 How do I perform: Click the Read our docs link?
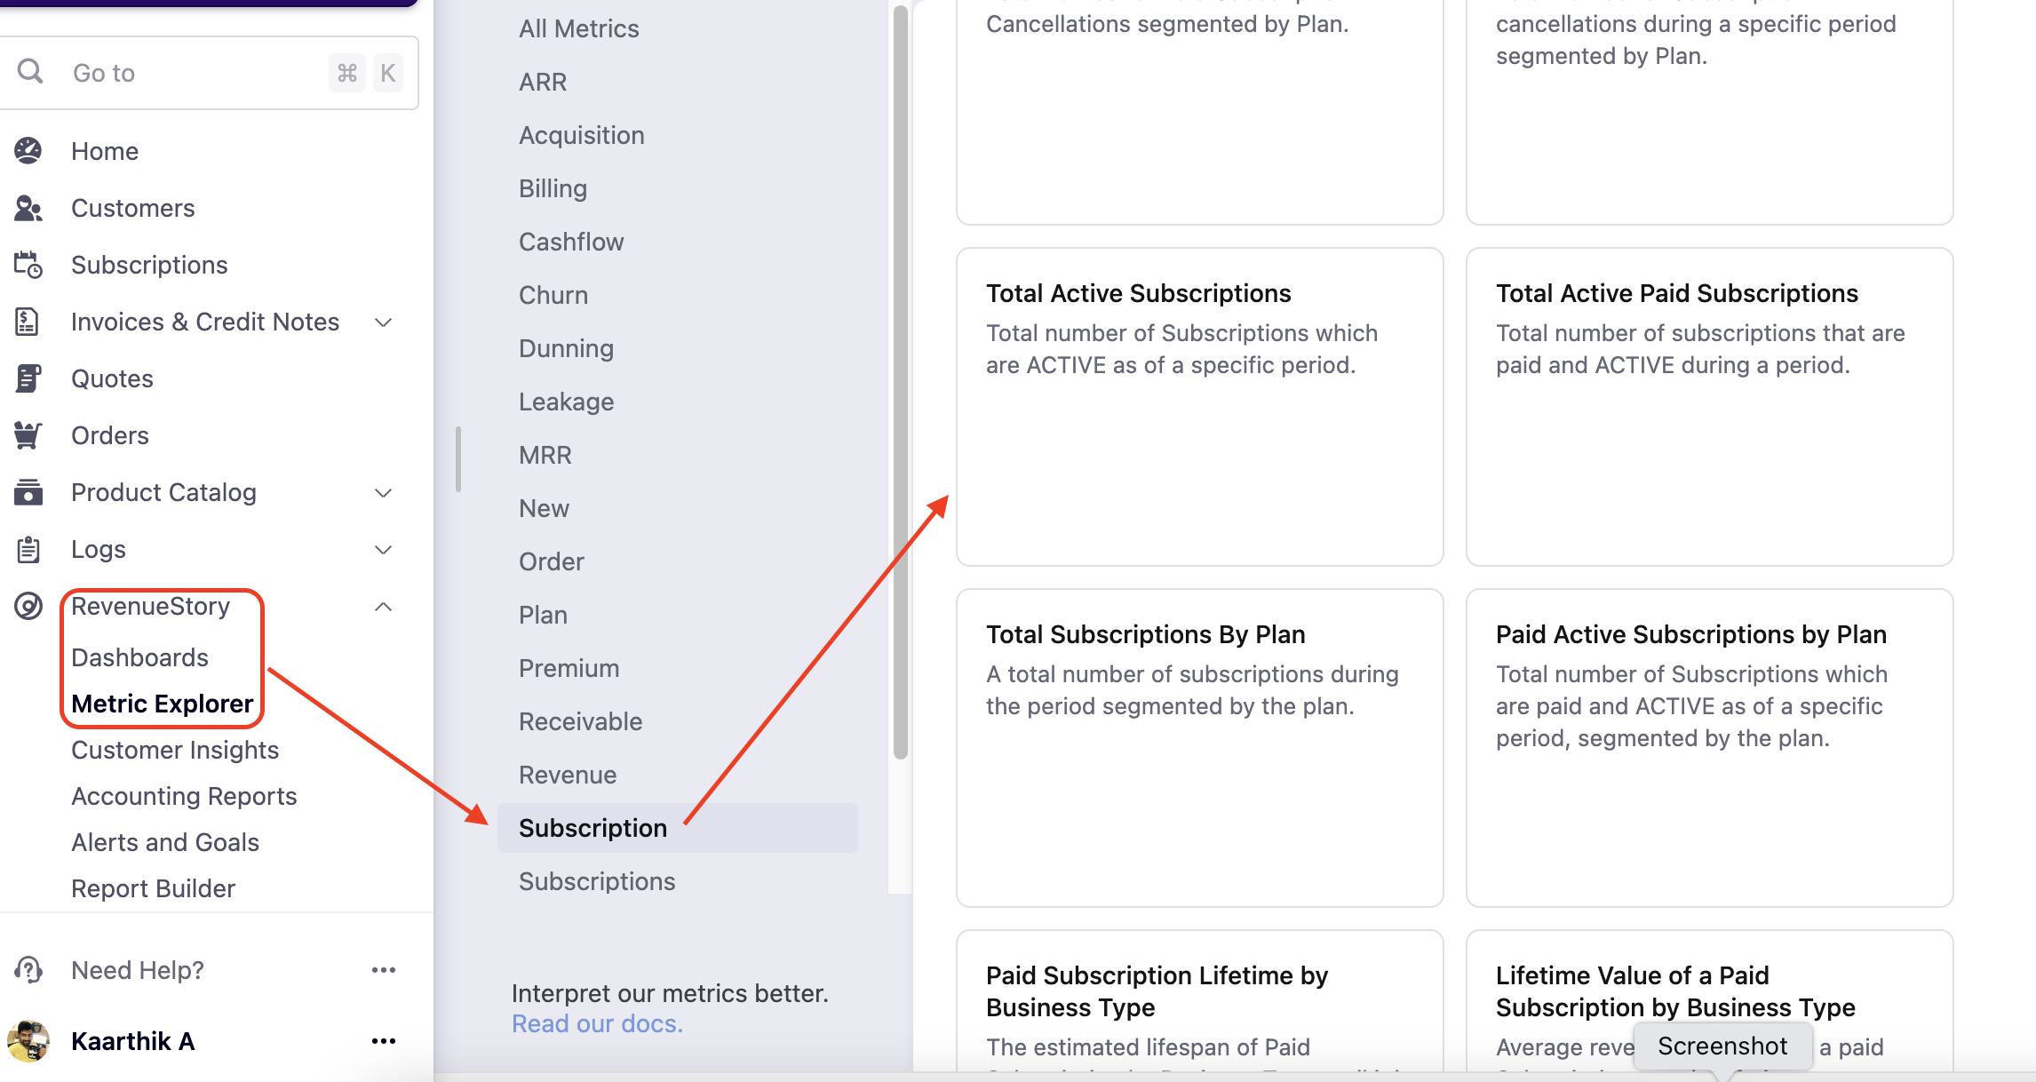[x=597, y=1023]
